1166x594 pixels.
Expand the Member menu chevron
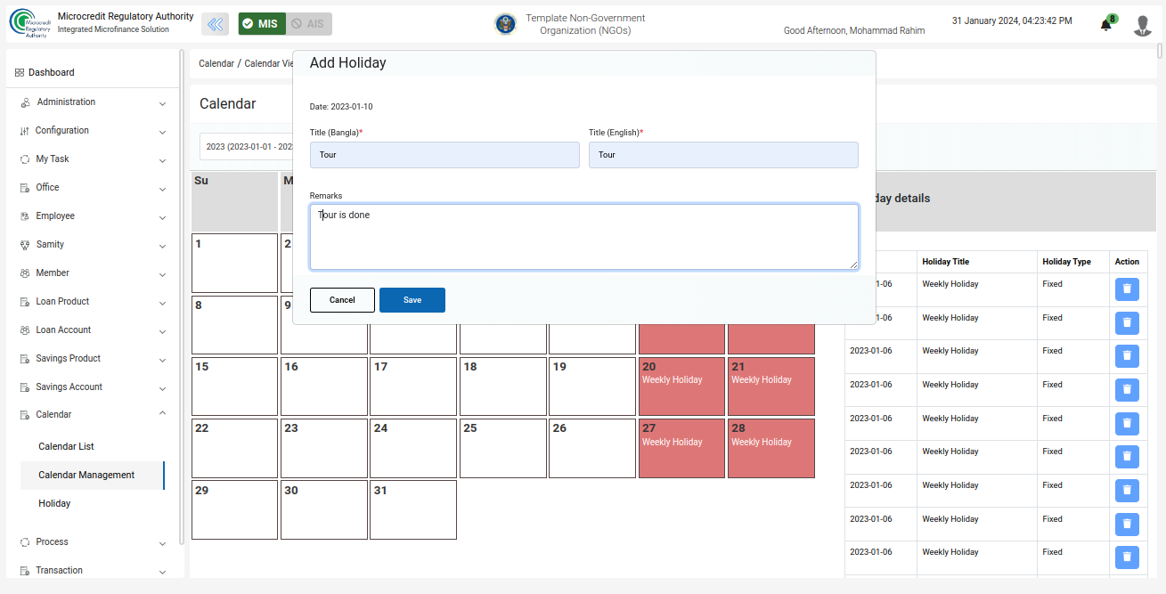coord(162,275)
